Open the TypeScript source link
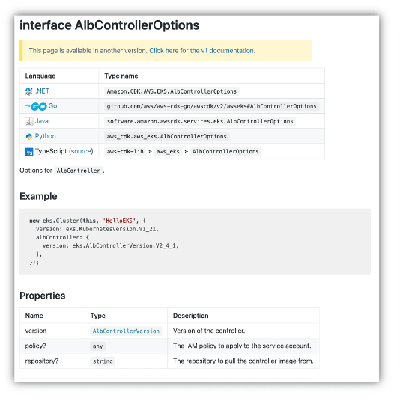Viewport: 403px width, 404px height. (81, 151)
